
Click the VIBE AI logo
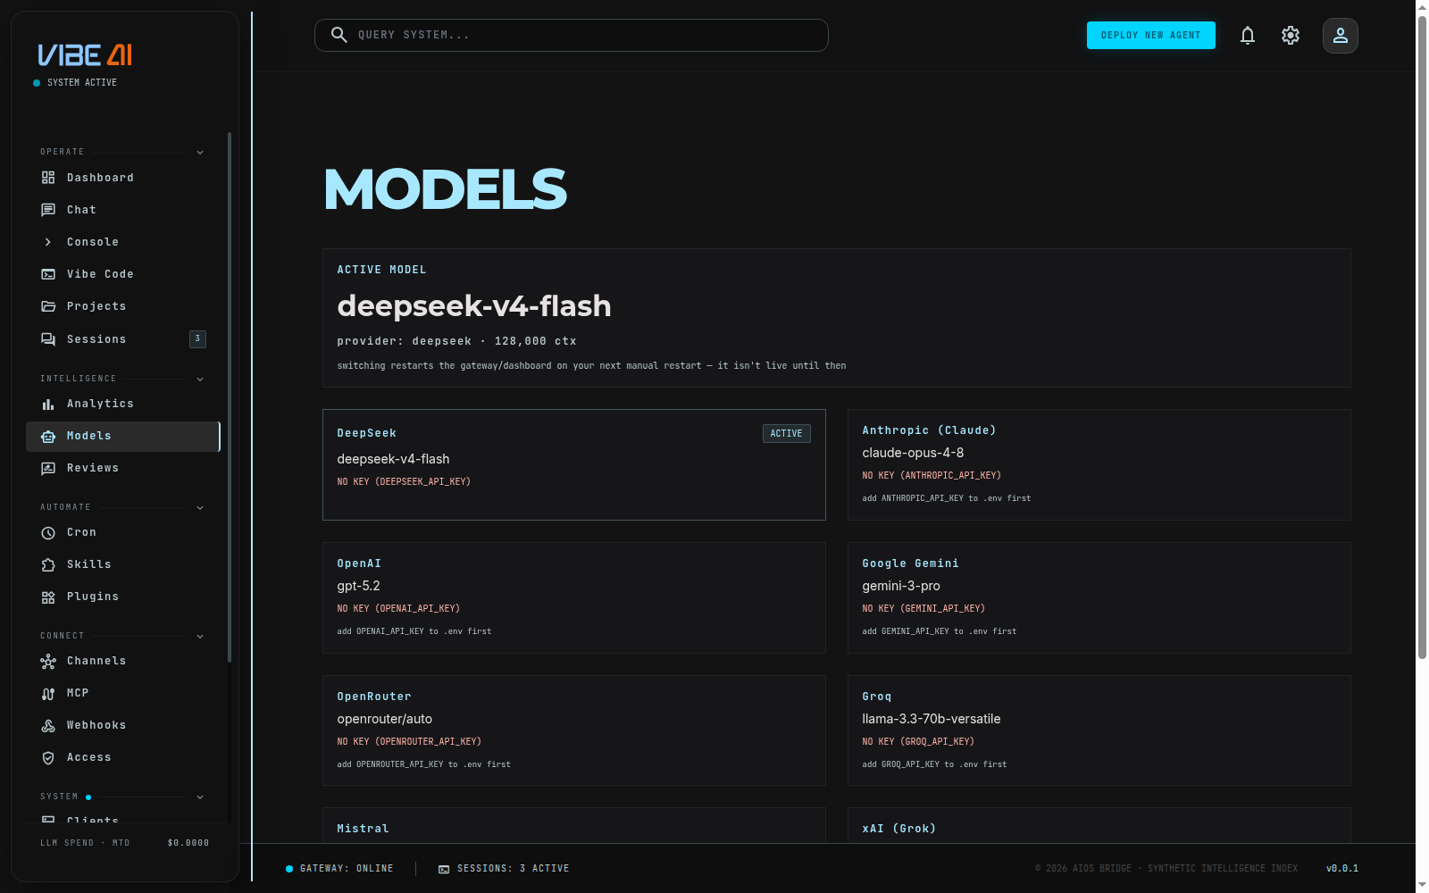point(85,55)
